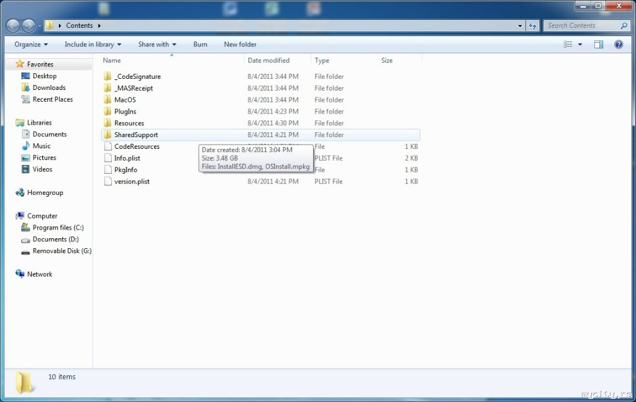
Task: Click the Forward navigation arrow button
Action: pos(29,25)
